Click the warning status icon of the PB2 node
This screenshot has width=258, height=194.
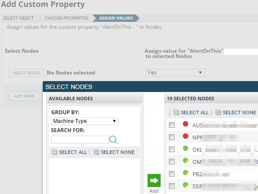[x=186, y=173]
